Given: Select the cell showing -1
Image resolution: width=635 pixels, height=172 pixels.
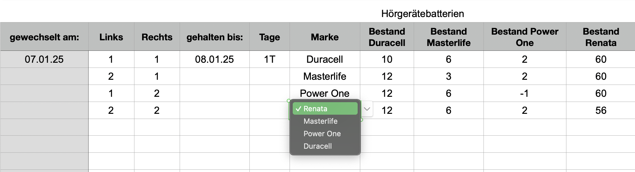Looking at the screenshot, I should click(525, 93).
